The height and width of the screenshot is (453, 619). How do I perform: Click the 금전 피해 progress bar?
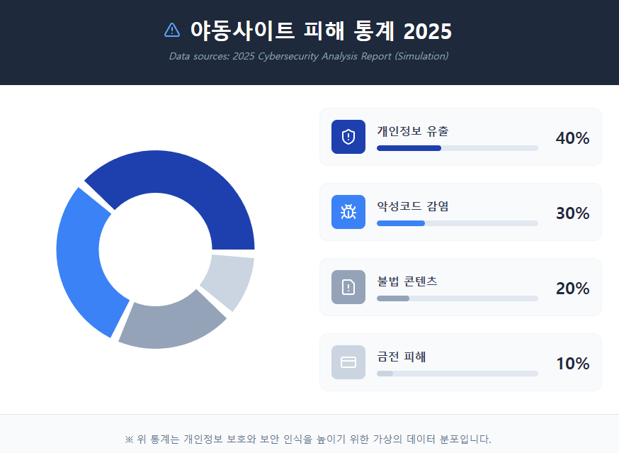457,374
